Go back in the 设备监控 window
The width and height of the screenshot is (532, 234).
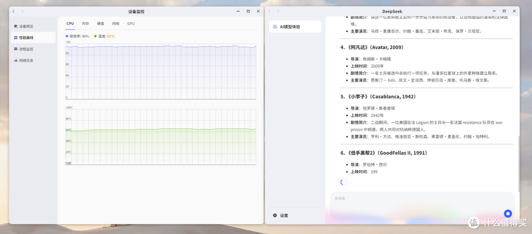tap(14, 11)
